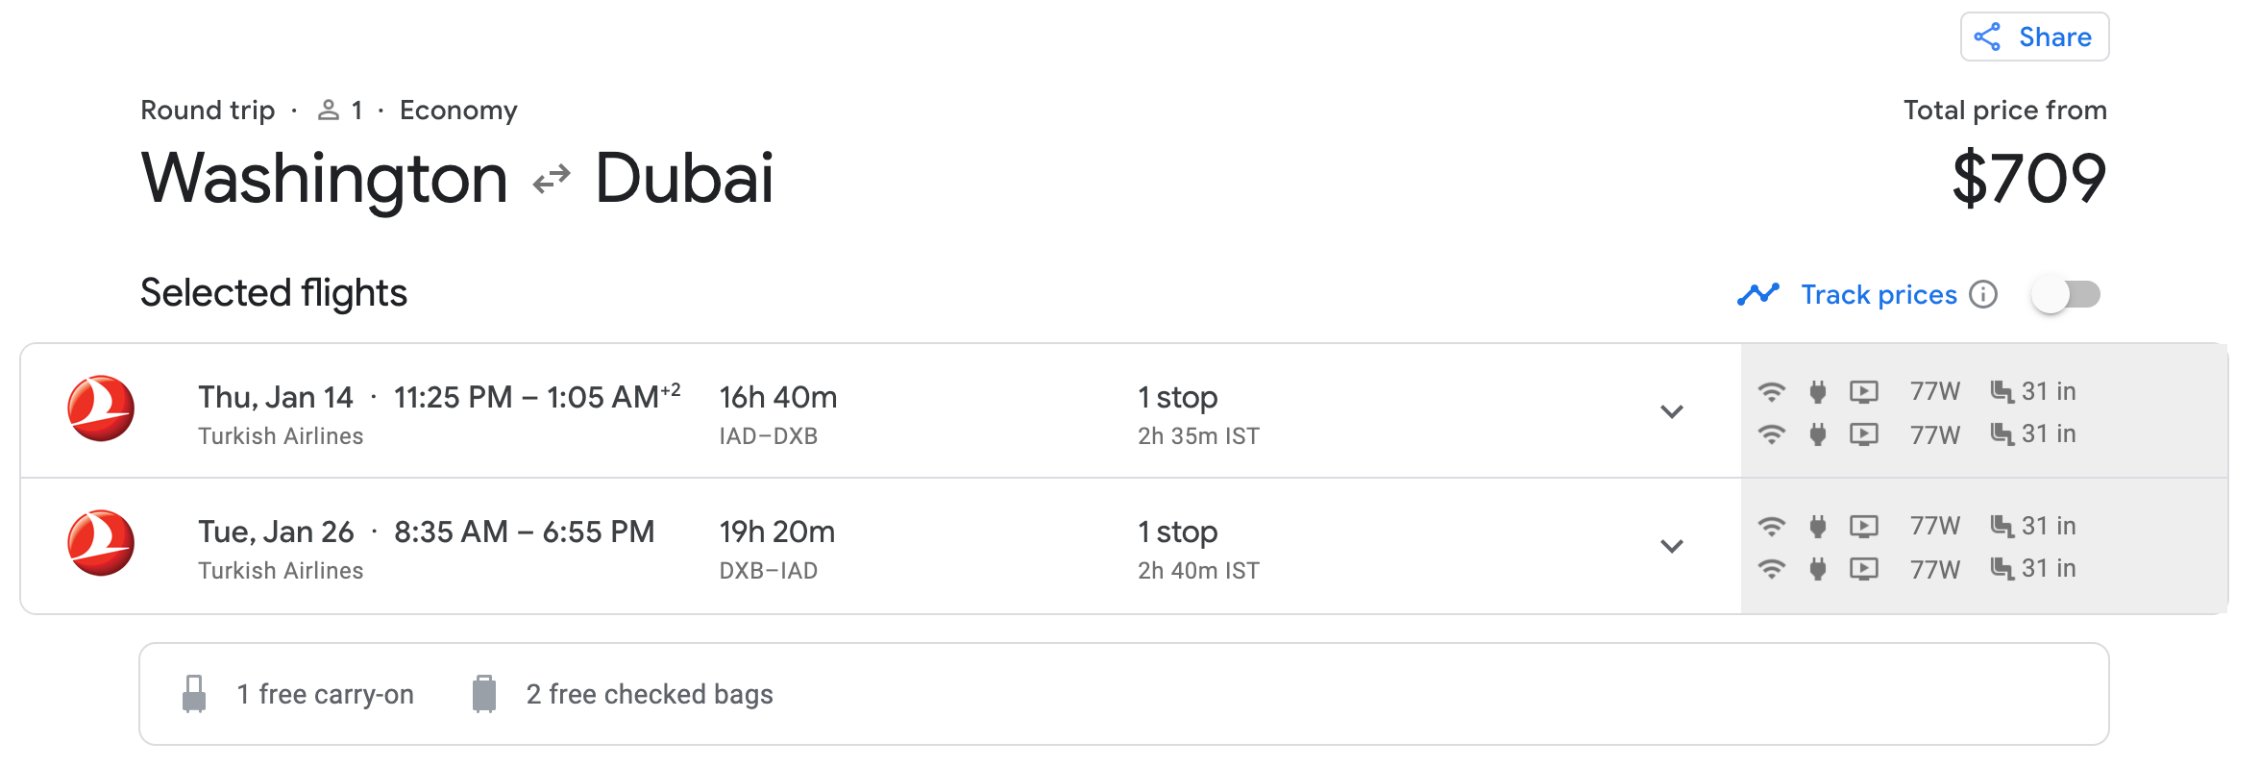This screenshot has height=767, width=2260.
Task: Expand the Thu, Jan 14 flight details
Action: pyautogui.click(x=1672, y=411)
